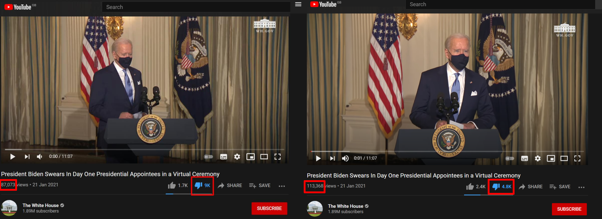Switch right video to theater mode
Image resolution: width=602 pixels, height=219 pixels.
564,158
